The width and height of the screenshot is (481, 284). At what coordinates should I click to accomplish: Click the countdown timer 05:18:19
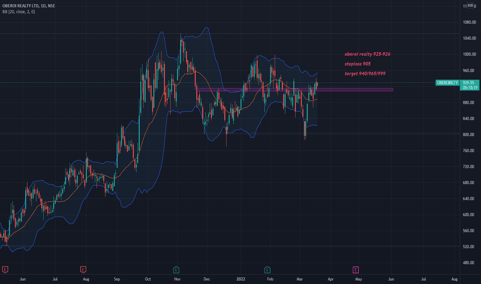[x=470, y=87]
